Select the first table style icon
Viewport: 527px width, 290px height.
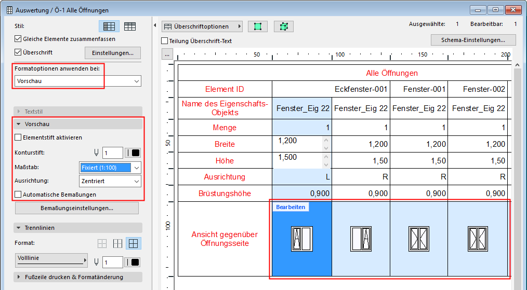click(109, 26)
